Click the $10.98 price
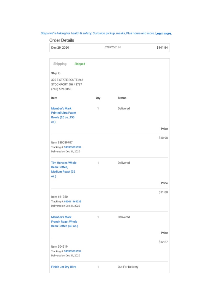Image resolution: width=212 pixels, height=283 pixels. [x=163, y=138]
